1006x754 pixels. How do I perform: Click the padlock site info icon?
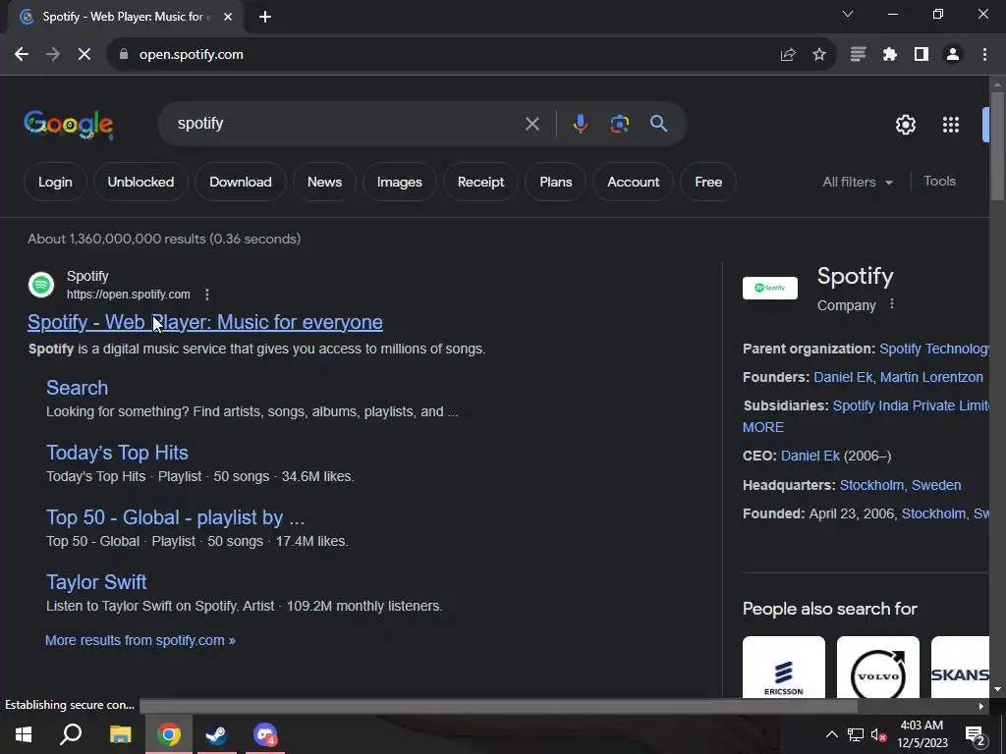click(124, 55)
